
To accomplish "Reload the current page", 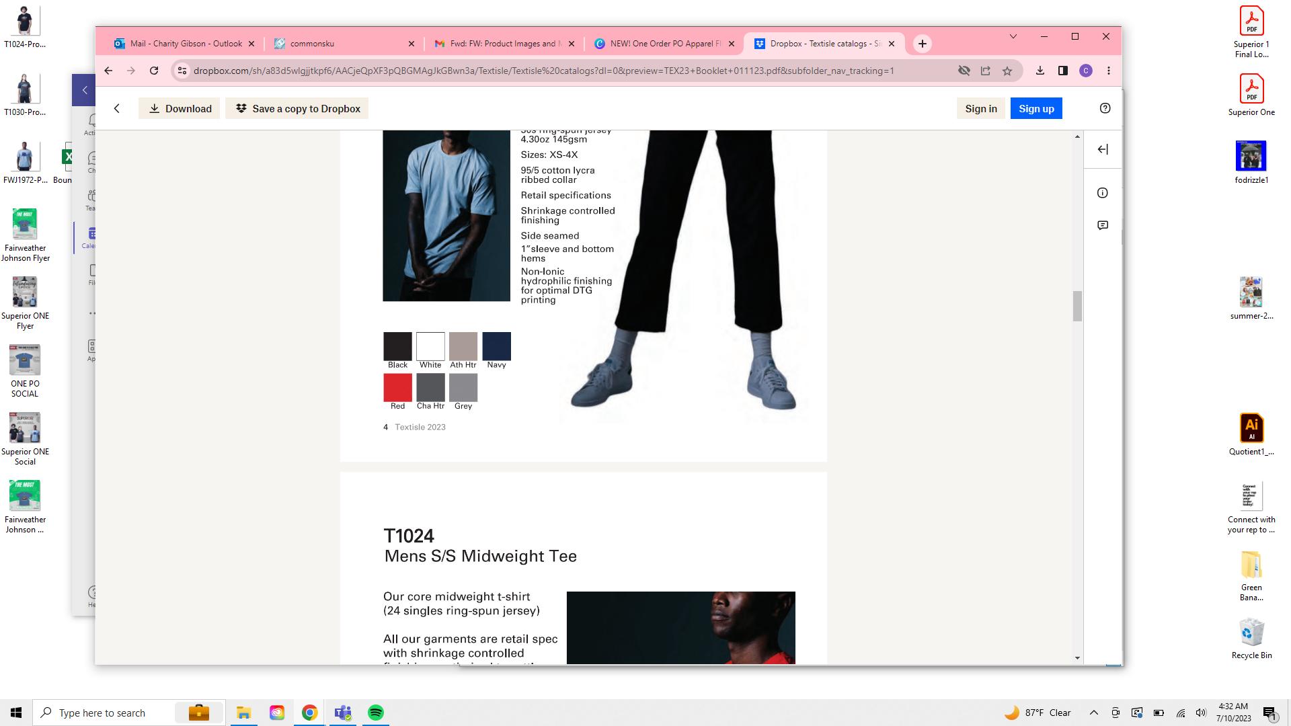I will (154, 71).
